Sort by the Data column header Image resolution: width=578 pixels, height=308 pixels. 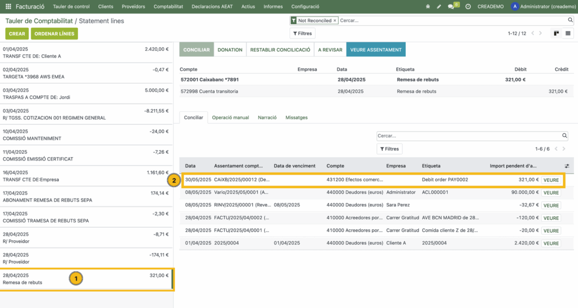pyautogui.click(x=190, y=166)
